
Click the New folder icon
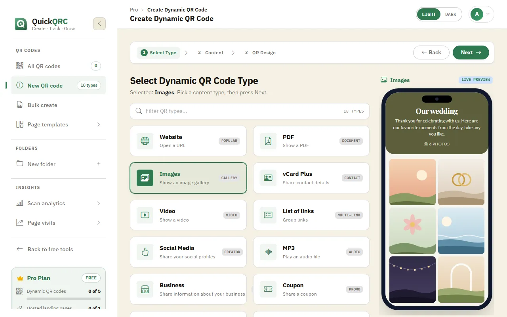[19, 164]
